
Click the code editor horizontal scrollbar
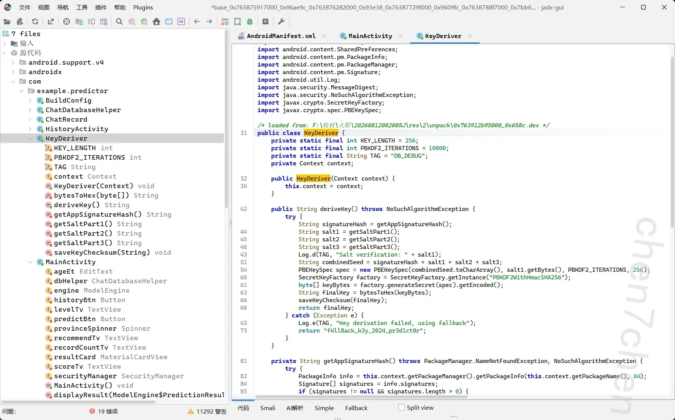point(362,397)
